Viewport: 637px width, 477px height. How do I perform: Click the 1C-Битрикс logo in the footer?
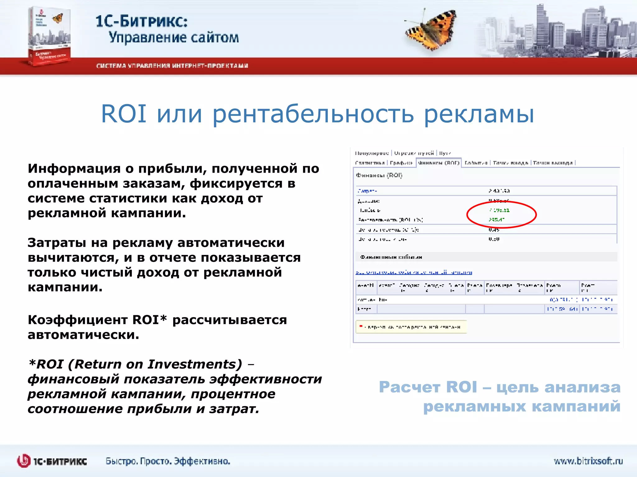[52, 461]
